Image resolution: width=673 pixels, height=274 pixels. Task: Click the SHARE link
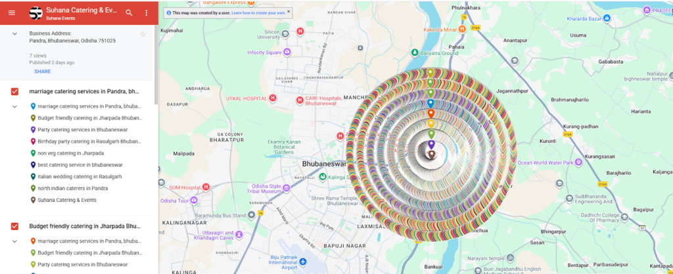pos(42,71)
